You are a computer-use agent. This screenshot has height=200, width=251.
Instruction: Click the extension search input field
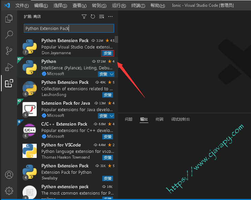pyautogui.click(x=69, y=28)
